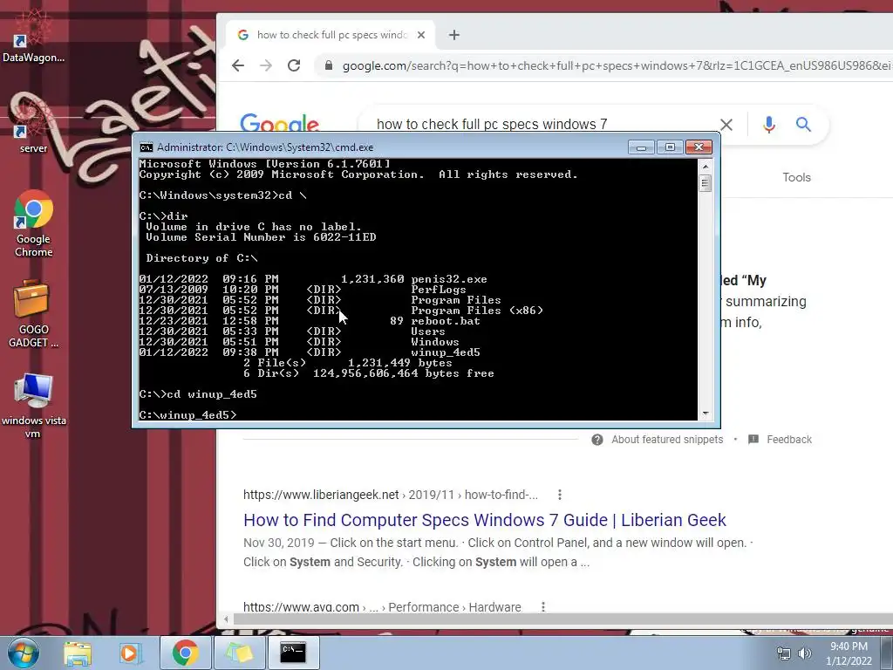
Task: Start voice search with the microphone
Action: tap(769, 124)
